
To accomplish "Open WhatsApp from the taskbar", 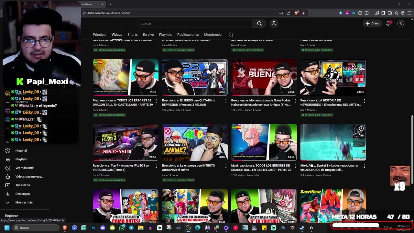I will (122, 228).
